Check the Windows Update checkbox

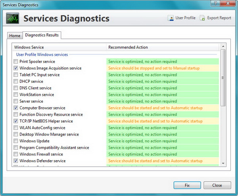(x=15, y=141)
